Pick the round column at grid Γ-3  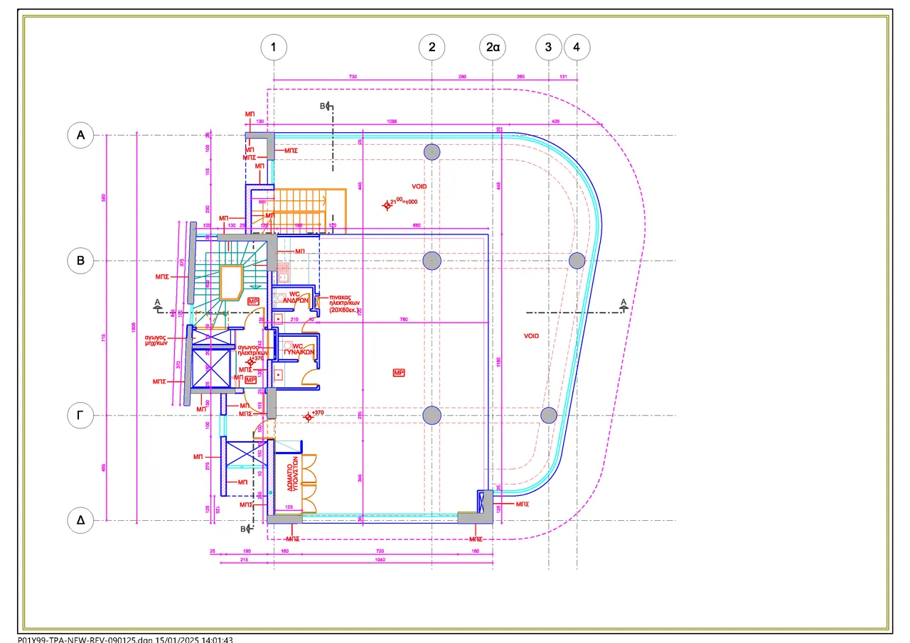pos(548,416)
